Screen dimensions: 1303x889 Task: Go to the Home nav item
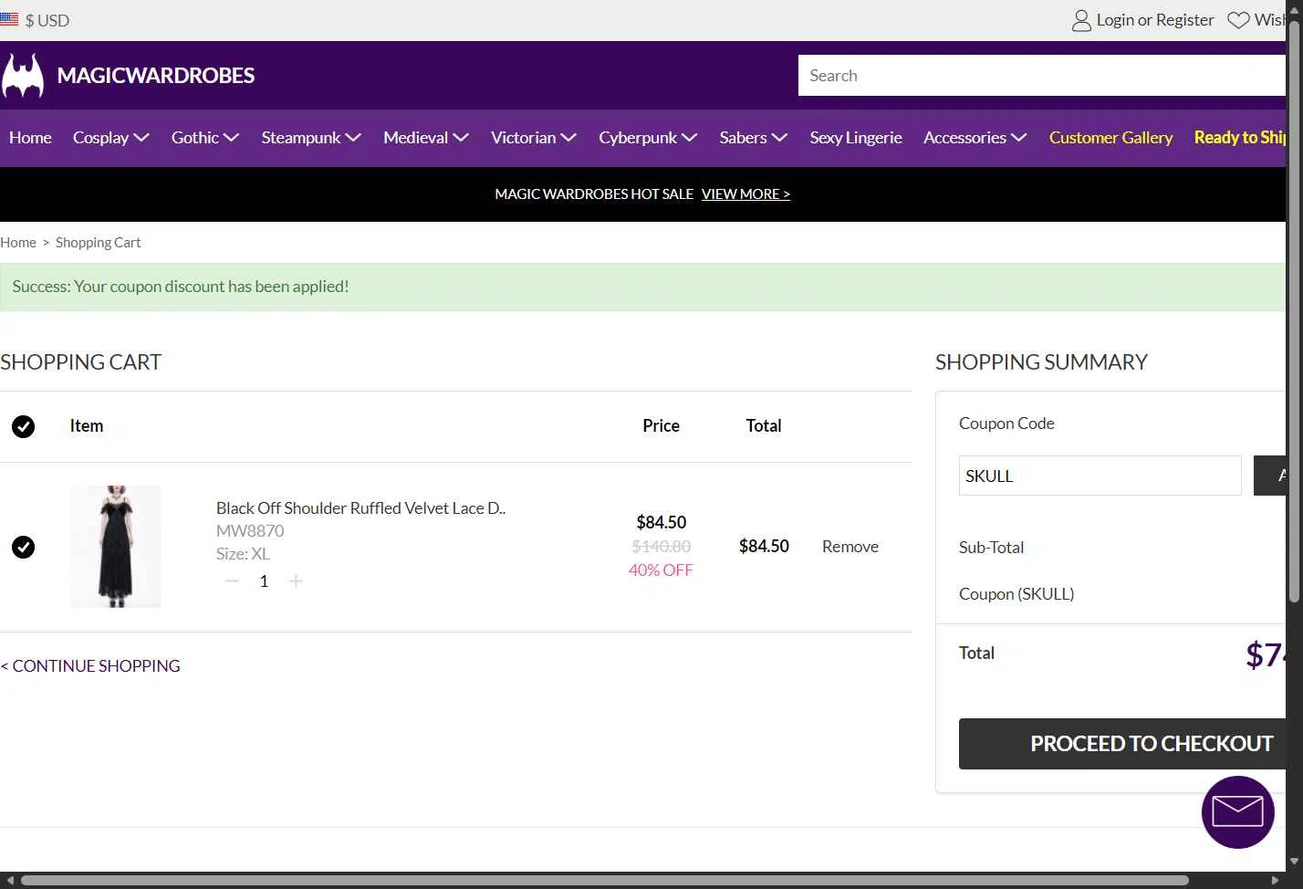click(x=30, y=138)
